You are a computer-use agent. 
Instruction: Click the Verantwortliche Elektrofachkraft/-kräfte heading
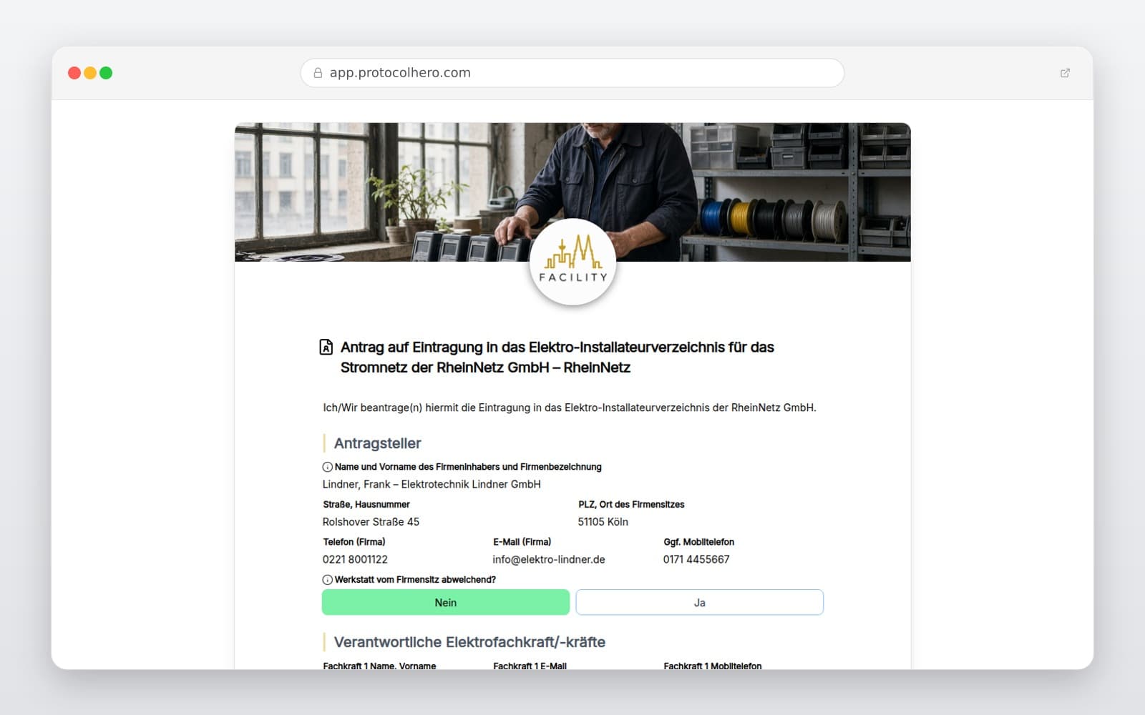pyautogui.click(x=469, y=642)
